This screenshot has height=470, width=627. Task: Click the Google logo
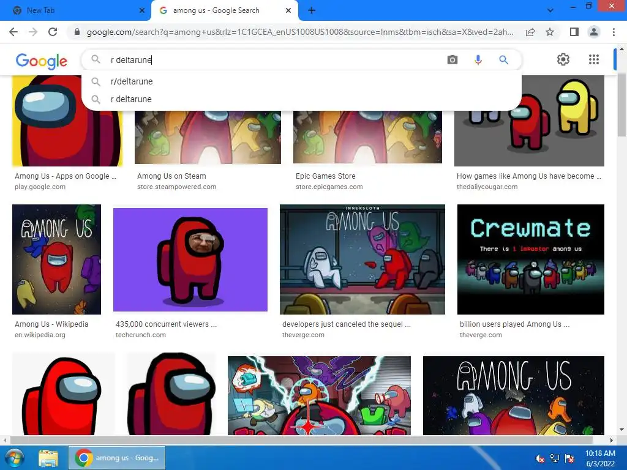42,61
